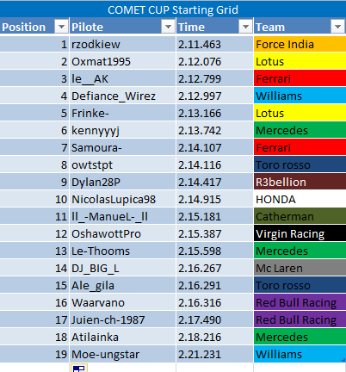Select the orange Force India team cell

click(300, 44)
